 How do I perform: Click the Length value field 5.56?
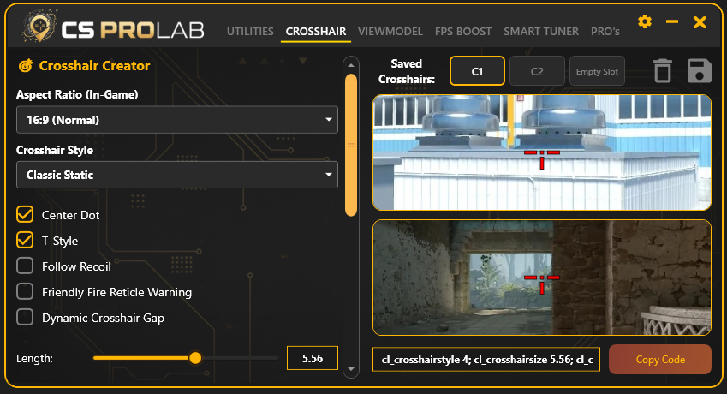point(313,358)
